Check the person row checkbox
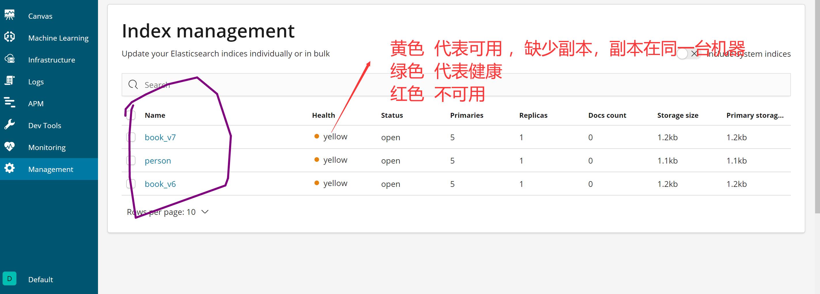The image size is (820, 294). coord(131,160)
